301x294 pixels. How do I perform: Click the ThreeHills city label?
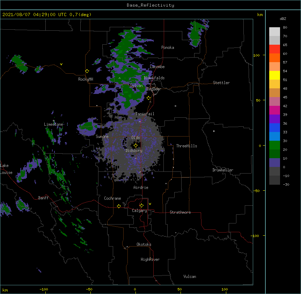point(186,146)
